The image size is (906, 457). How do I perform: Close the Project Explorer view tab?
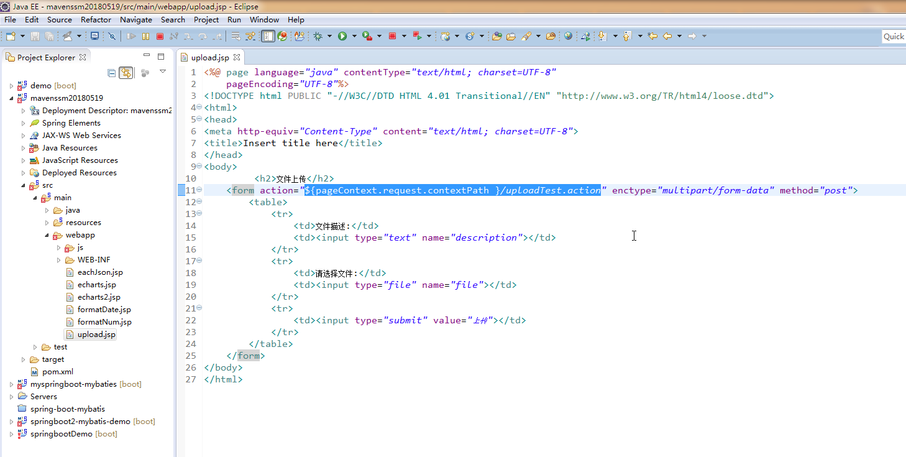pyautogui.click(x=83, y=57)
